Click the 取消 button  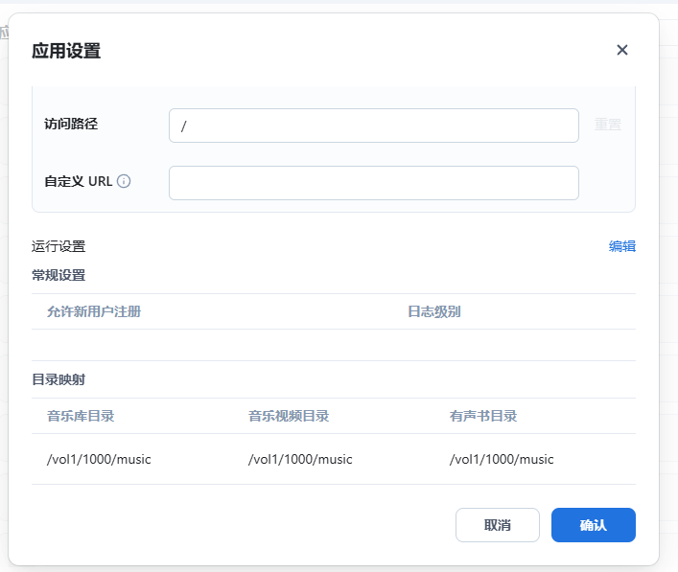[497, 525]
